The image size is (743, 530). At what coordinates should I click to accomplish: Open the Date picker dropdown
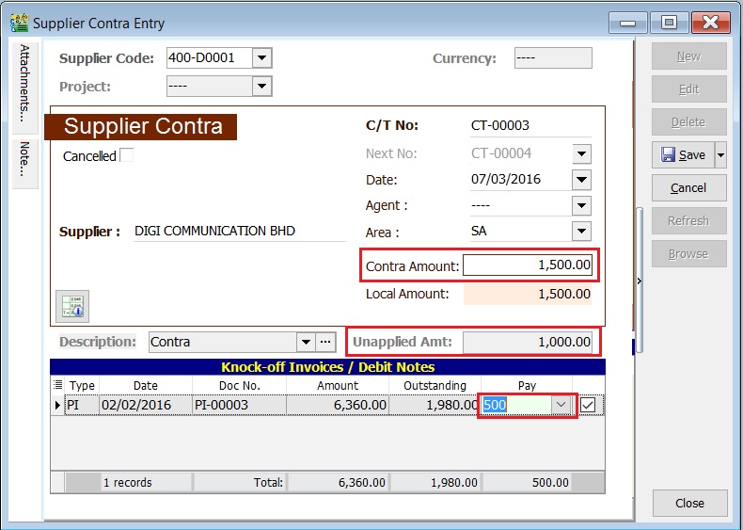click(x=581, y=179)
